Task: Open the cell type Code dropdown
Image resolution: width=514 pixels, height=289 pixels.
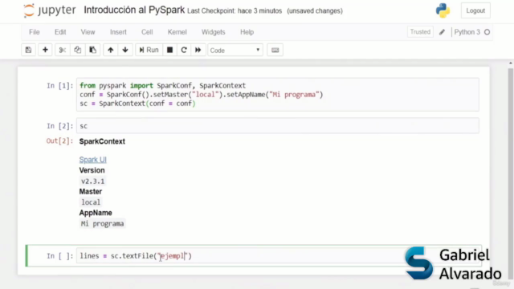Action: pos(235,50)
